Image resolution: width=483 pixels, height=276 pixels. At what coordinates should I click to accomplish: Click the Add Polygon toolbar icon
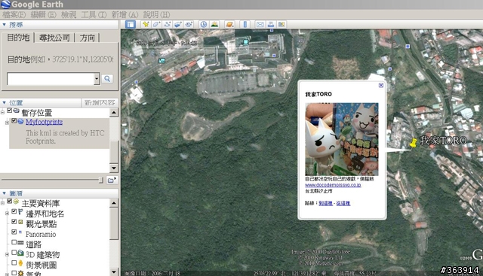pos(156,24)
